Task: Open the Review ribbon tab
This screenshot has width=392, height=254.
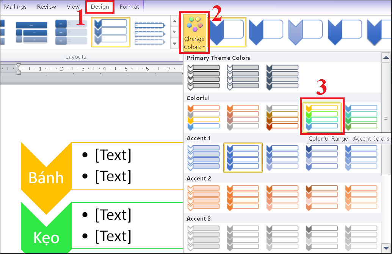Action: point(47,7)
